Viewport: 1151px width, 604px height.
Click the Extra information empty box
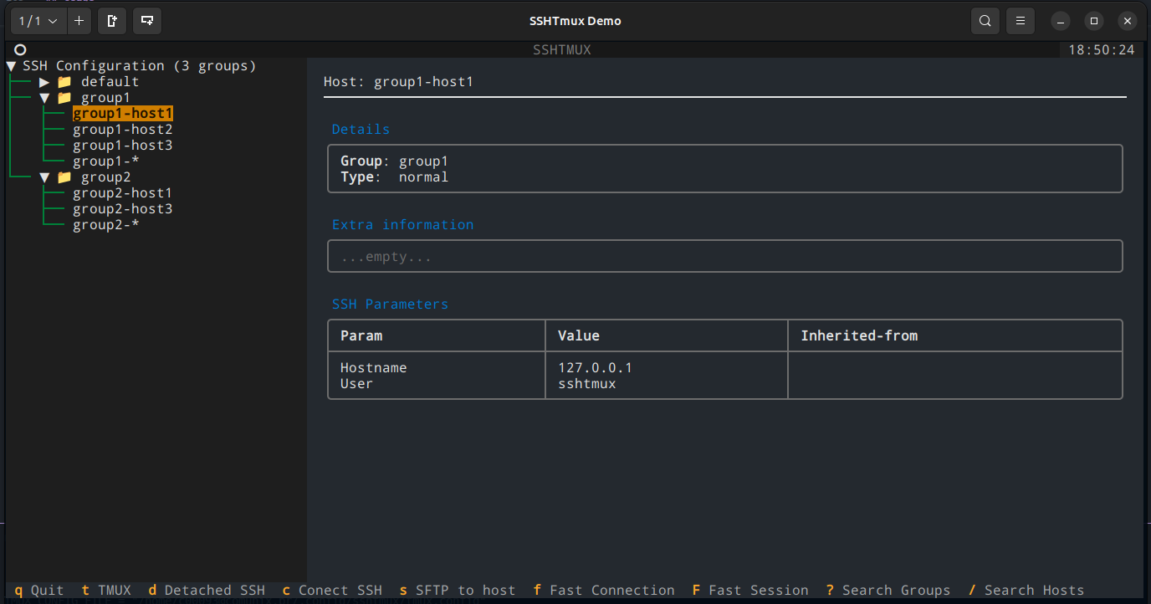click(x=725, y=257)
